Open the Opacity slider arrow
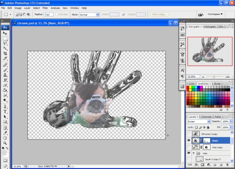Screen dimensions: 235x169 point(231,121)
